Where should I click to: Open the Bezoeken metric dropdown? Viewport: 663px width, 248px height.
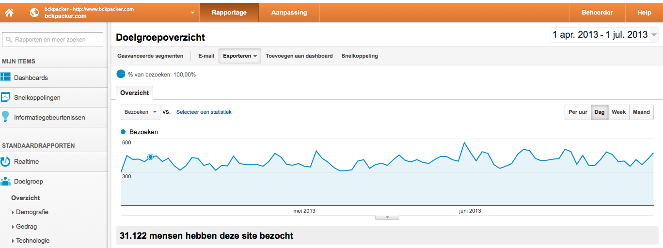(141, 112)
